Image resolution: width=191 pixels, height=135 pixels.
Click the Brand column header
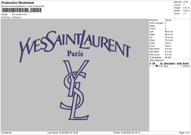186,63
